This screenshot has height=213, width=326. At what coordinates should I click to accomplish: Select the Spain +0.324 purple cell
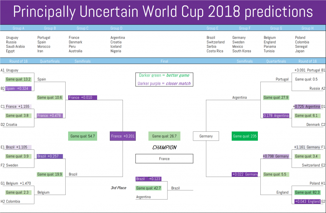[x=18, y=88]
